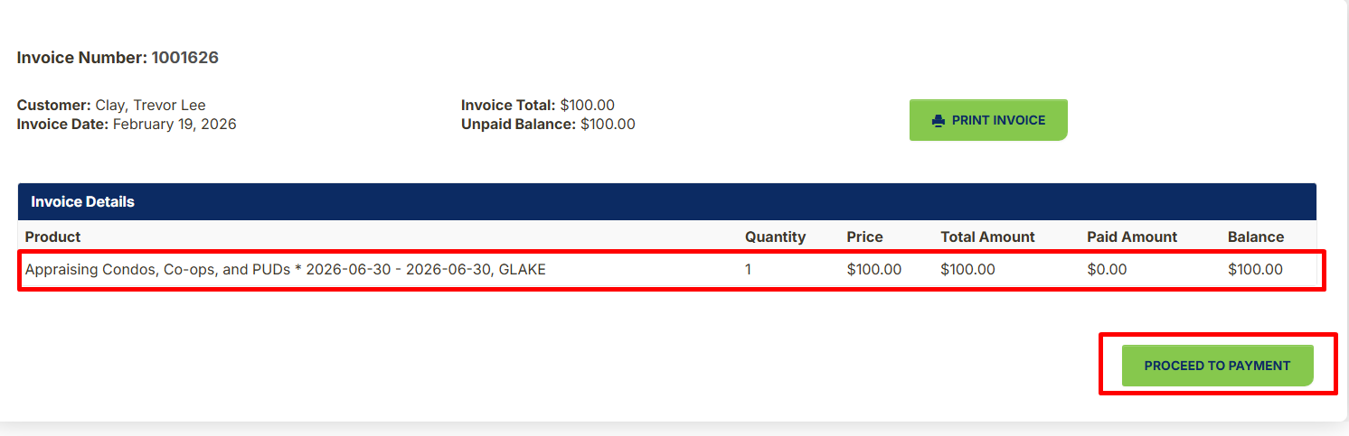Click the quantity value 1 in the row

749,269
